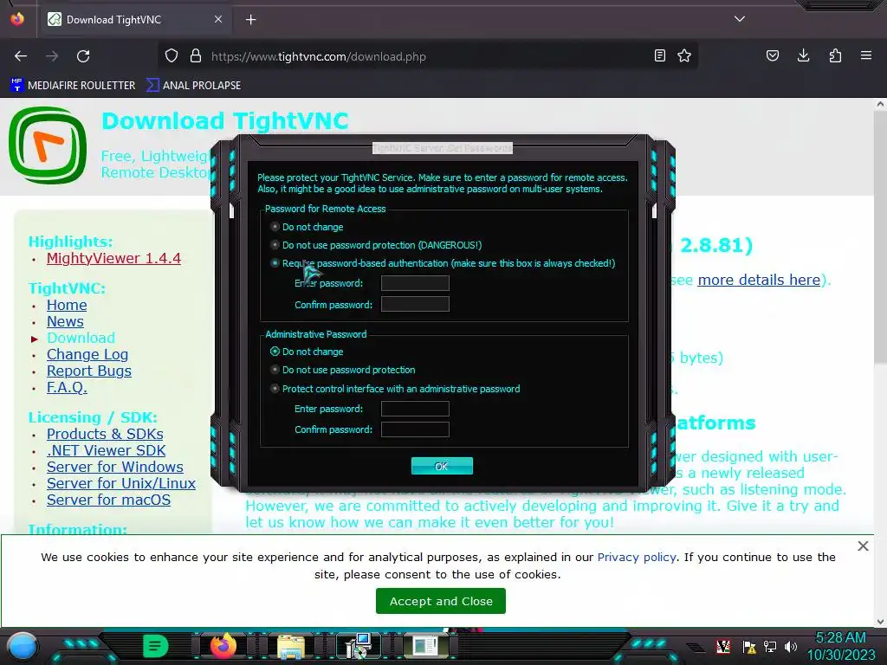The image size is (887, 665).
Task: Bookmark this page with the star icon
Action: (x=684, y=55)
